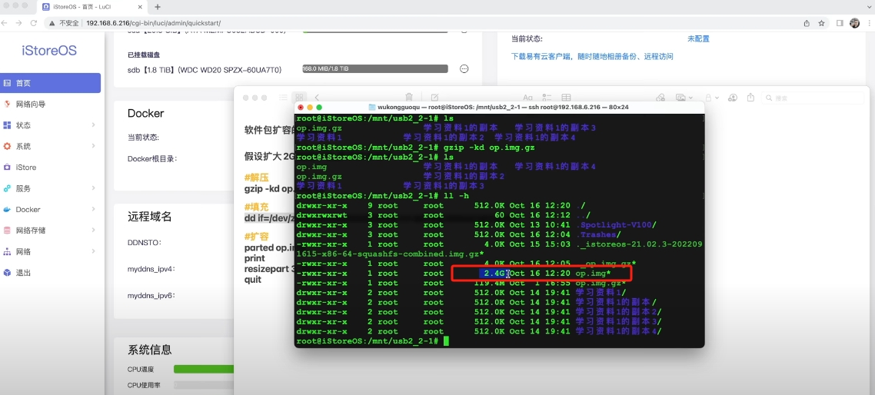Image resolution: width=875 pixels, height=395 pixels.
Task: Switch Notes to gallery view
Action: tap(300, 97)
